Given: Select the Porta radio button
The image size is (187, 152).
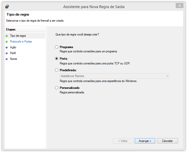Looking at the screenshot, I should (56, 59).
